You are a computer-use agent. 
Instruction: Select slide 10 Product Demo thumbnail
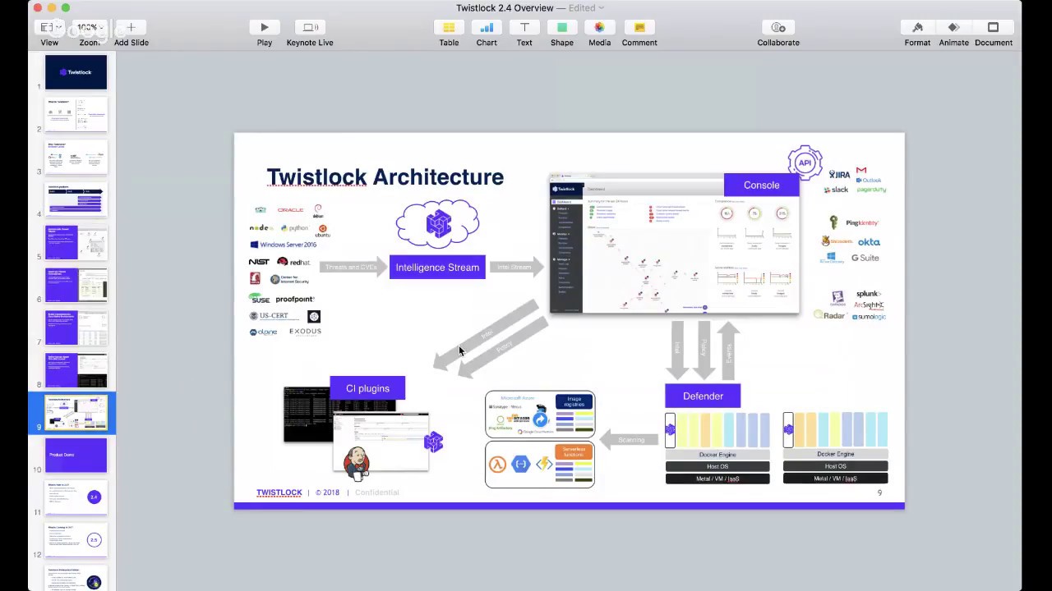point(76,456)
